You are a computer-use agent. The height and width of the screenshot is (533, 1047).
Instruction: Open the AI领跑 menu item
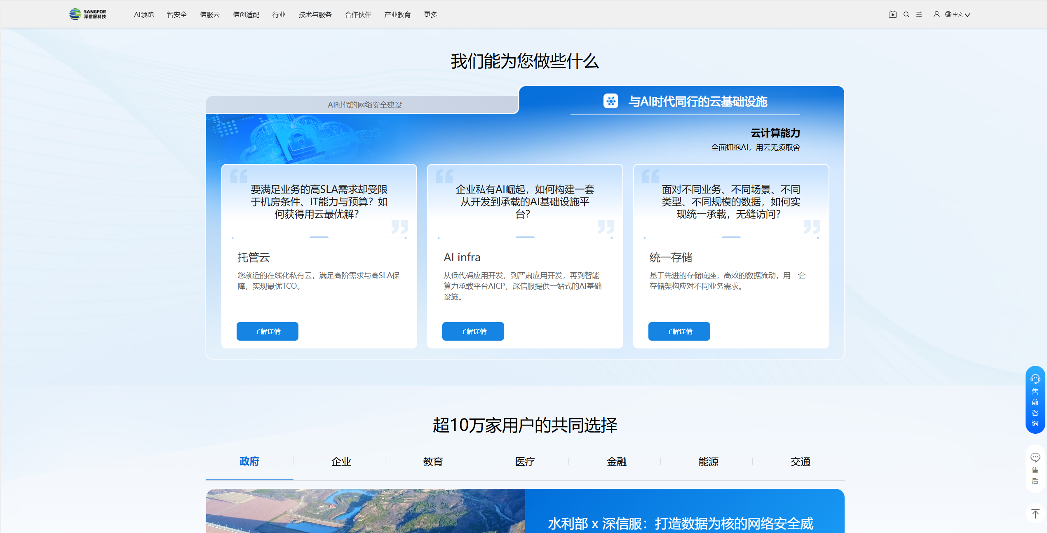tap(144, 14)
